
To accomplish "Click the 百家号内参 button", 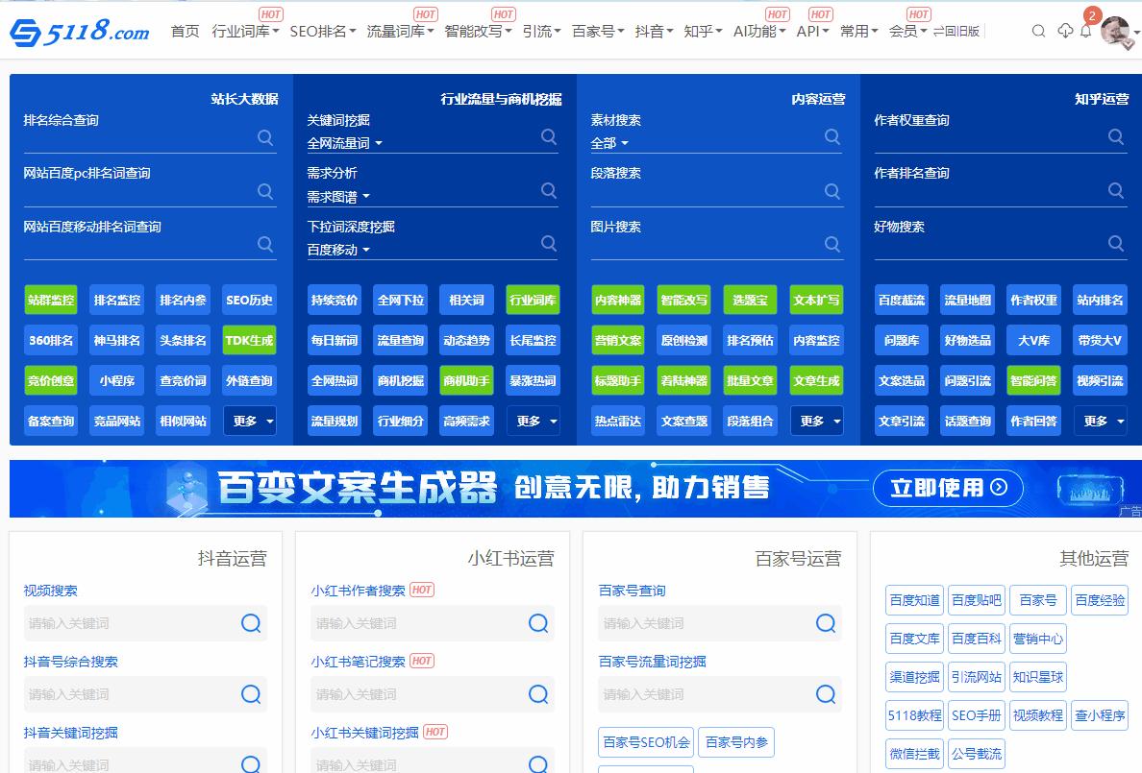I will 736,742.
